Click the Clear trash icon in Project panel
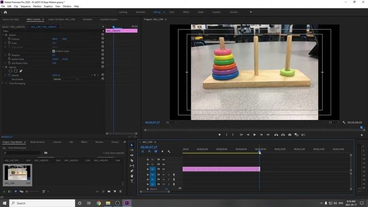The image size is (368, 207). tap(121, 191)
